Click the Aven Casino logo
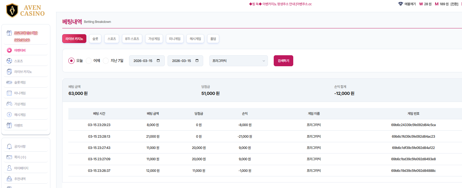The width and height of the screenshot is (462, 188). pos(25,10)
